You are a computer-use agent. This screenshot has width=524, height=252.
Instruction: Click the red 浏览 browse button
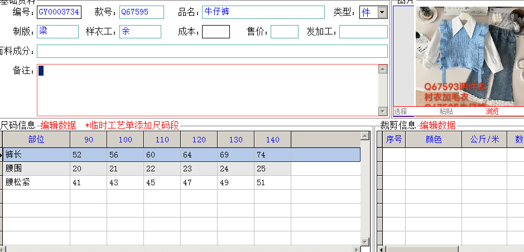[x=492, y=111]
